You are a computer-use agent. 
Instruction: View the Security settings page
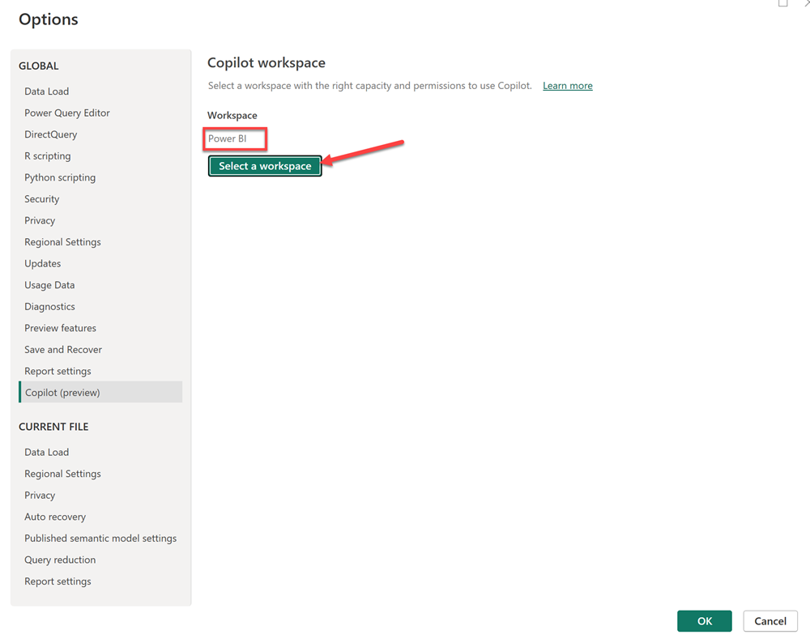pyautogui.click(x=41, y=198)
